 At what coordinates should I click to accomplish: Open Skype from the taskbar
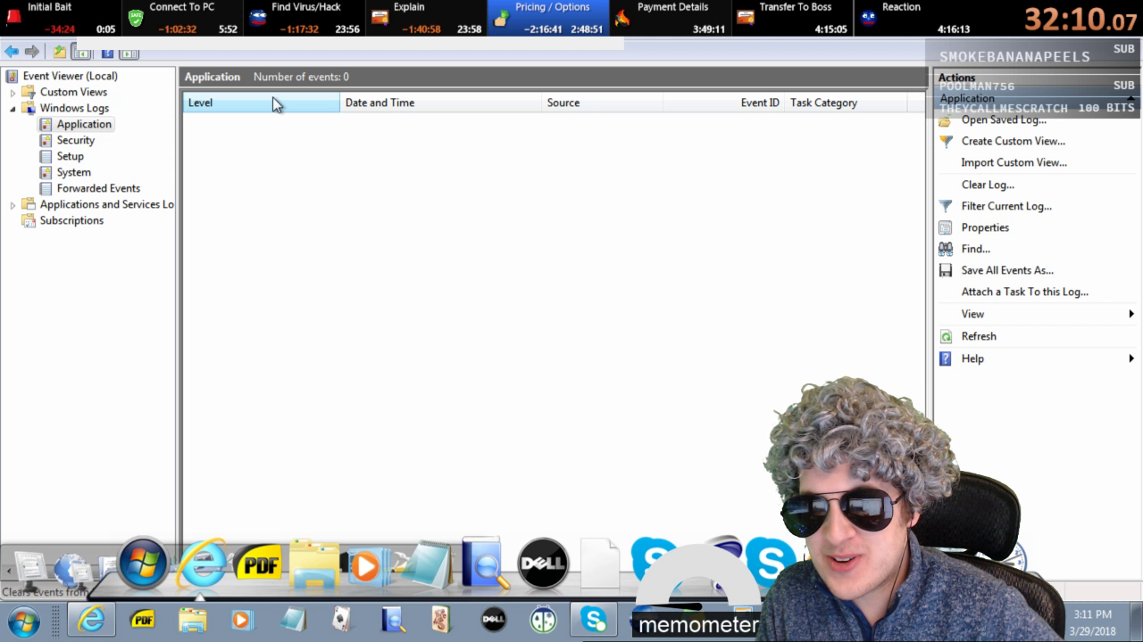[594, 620]
